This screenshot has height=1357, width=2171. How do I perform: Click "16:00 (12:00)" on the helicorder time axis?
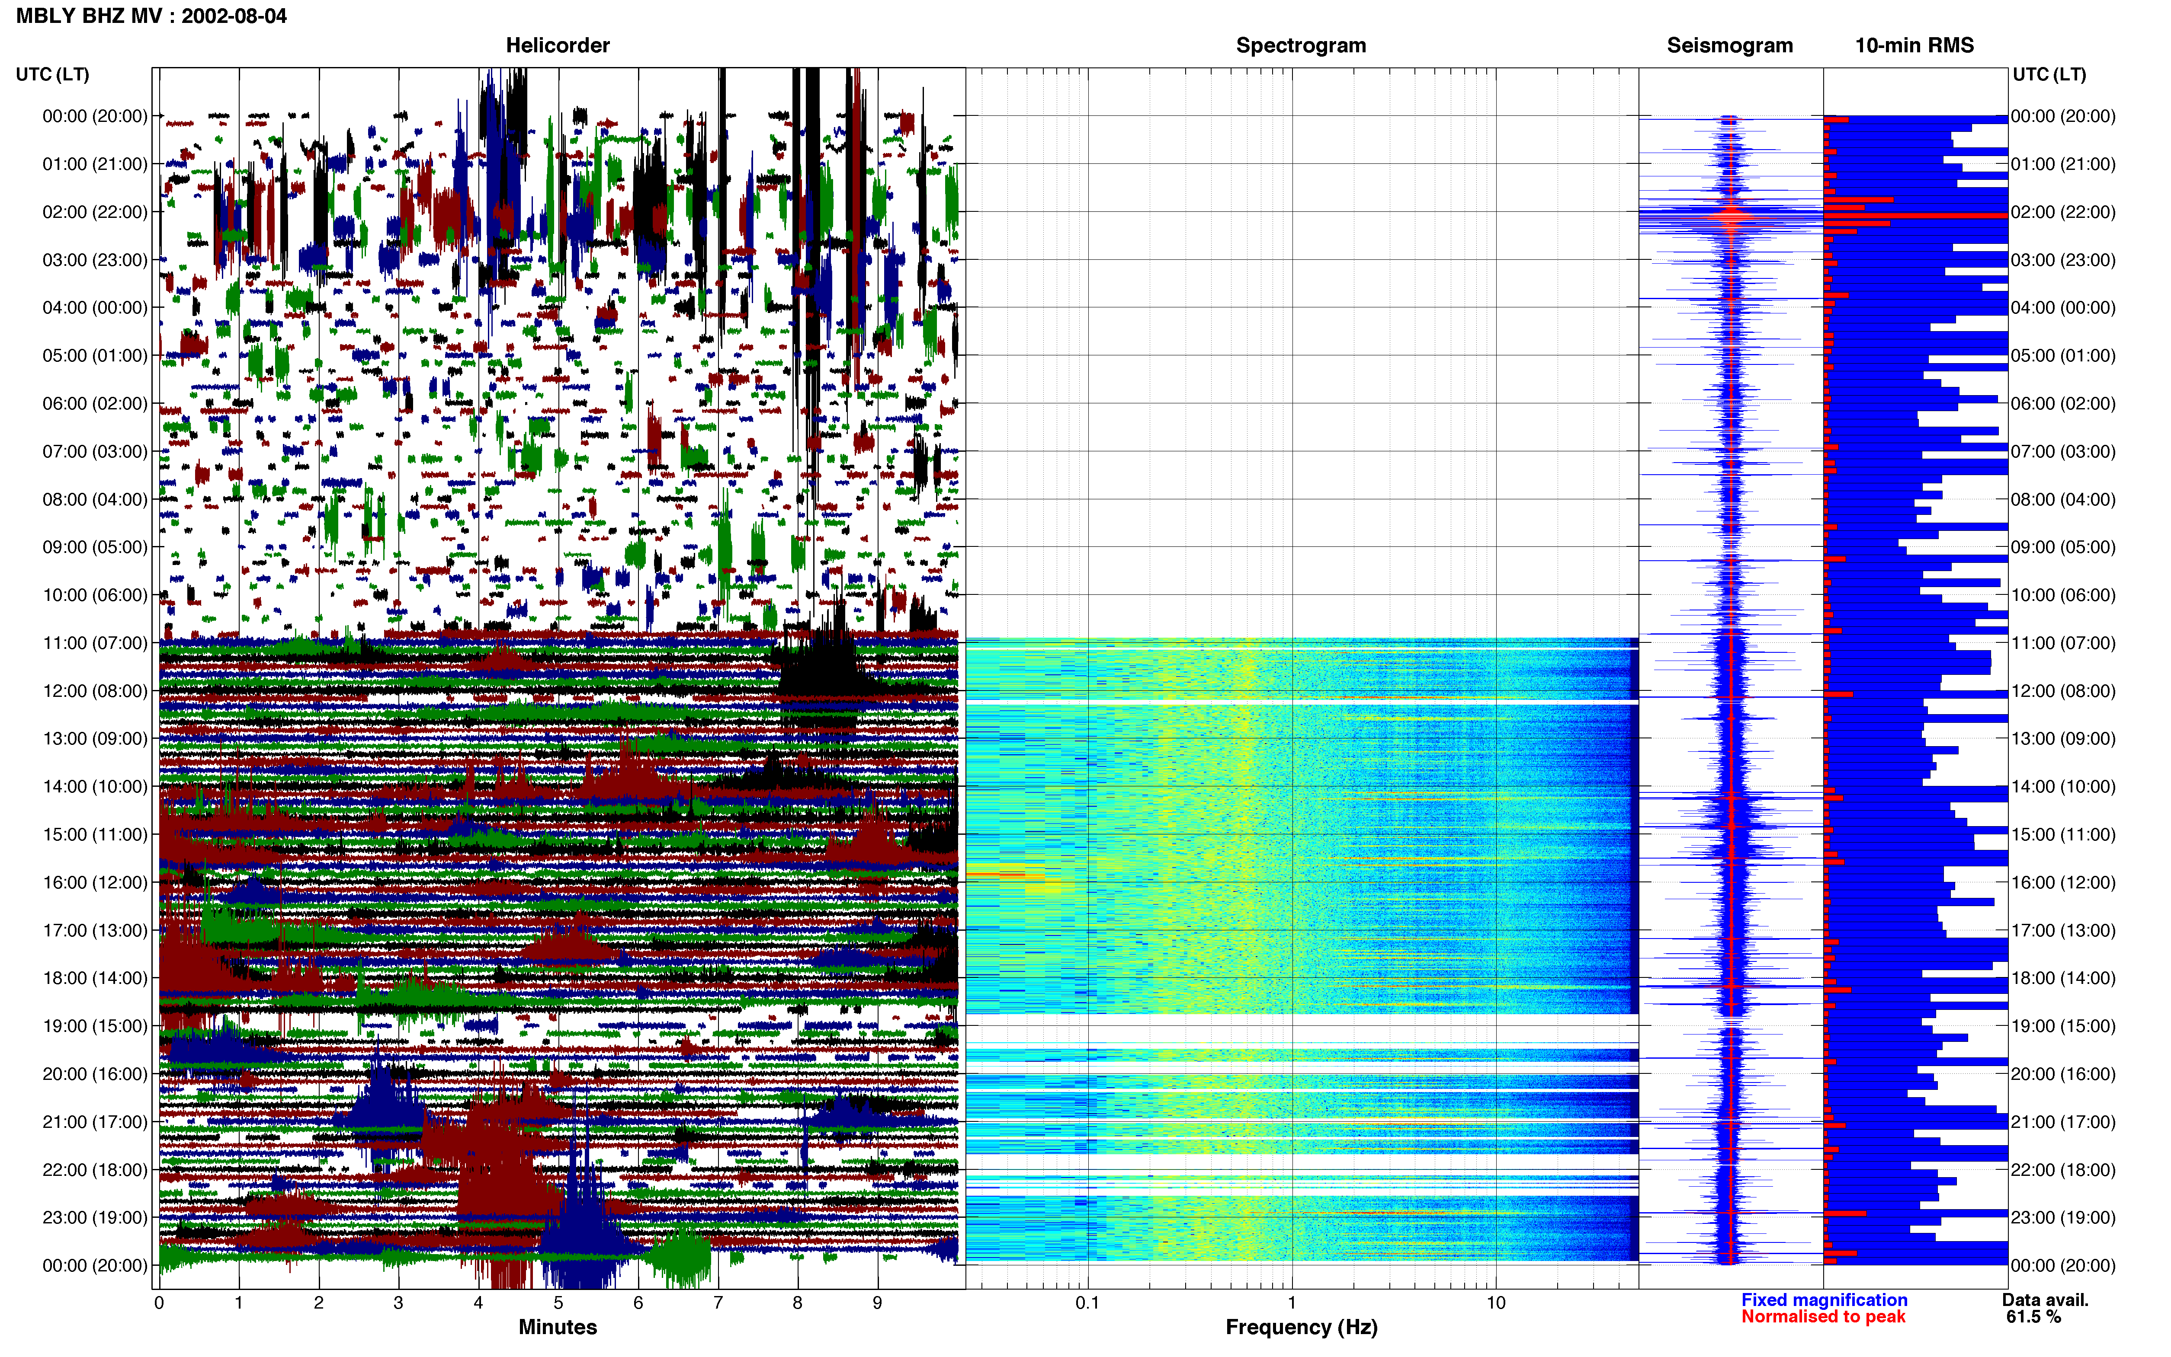click(95, 882)
